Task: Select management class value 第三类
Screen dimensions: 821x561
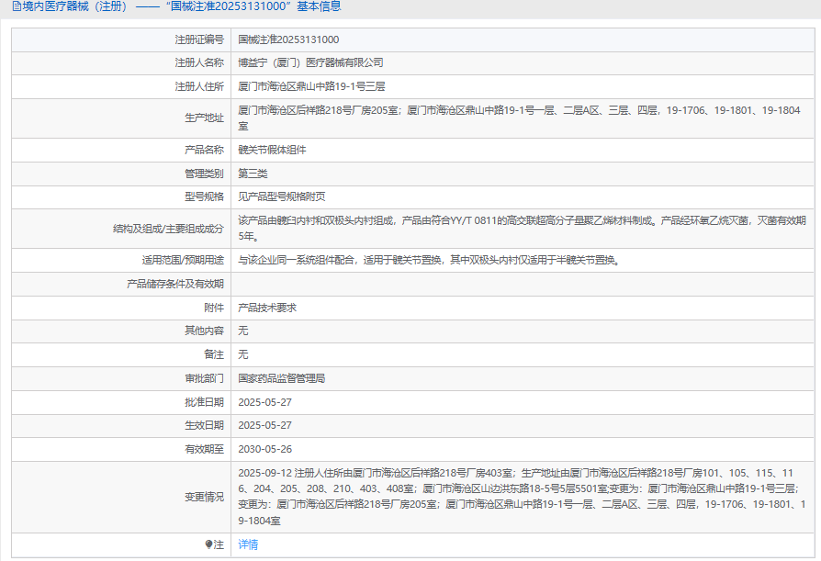Action: [x=253, y=174]
